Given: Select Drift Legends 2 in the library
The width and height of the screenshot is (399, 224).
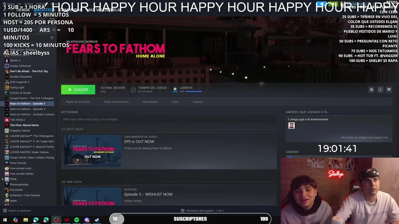Looking at the screenshot, I should click(x=19, y=82).
